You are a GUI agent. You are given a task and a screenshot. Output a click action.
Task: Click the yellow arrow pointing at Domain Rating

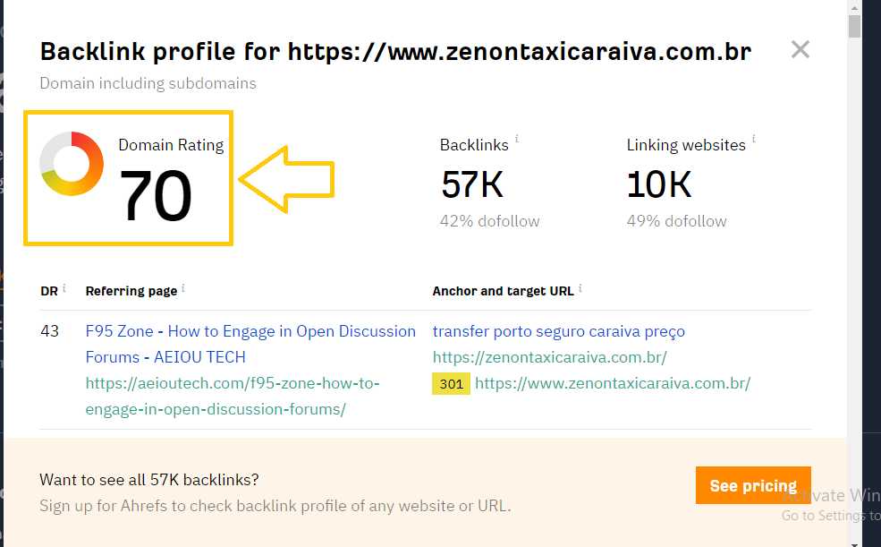coord(285,180)
